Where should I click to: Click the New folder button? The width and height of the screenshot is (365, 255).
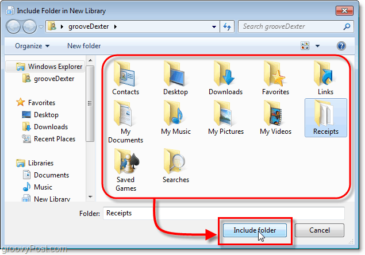(84, 46)
